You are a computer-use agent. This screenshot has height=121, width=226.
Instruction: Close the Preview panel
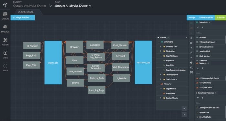pyautogui.click(x=168, y=38)
